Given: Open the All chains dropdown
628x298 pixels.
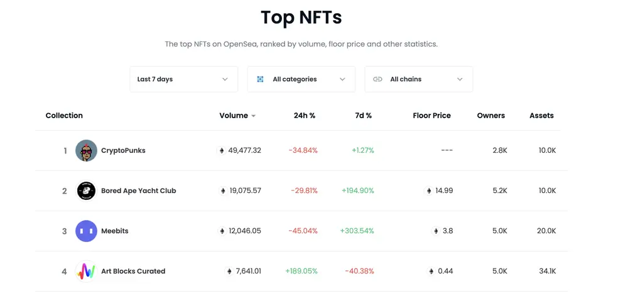Looking at the screenshot, I should click(x=418, y=79).
